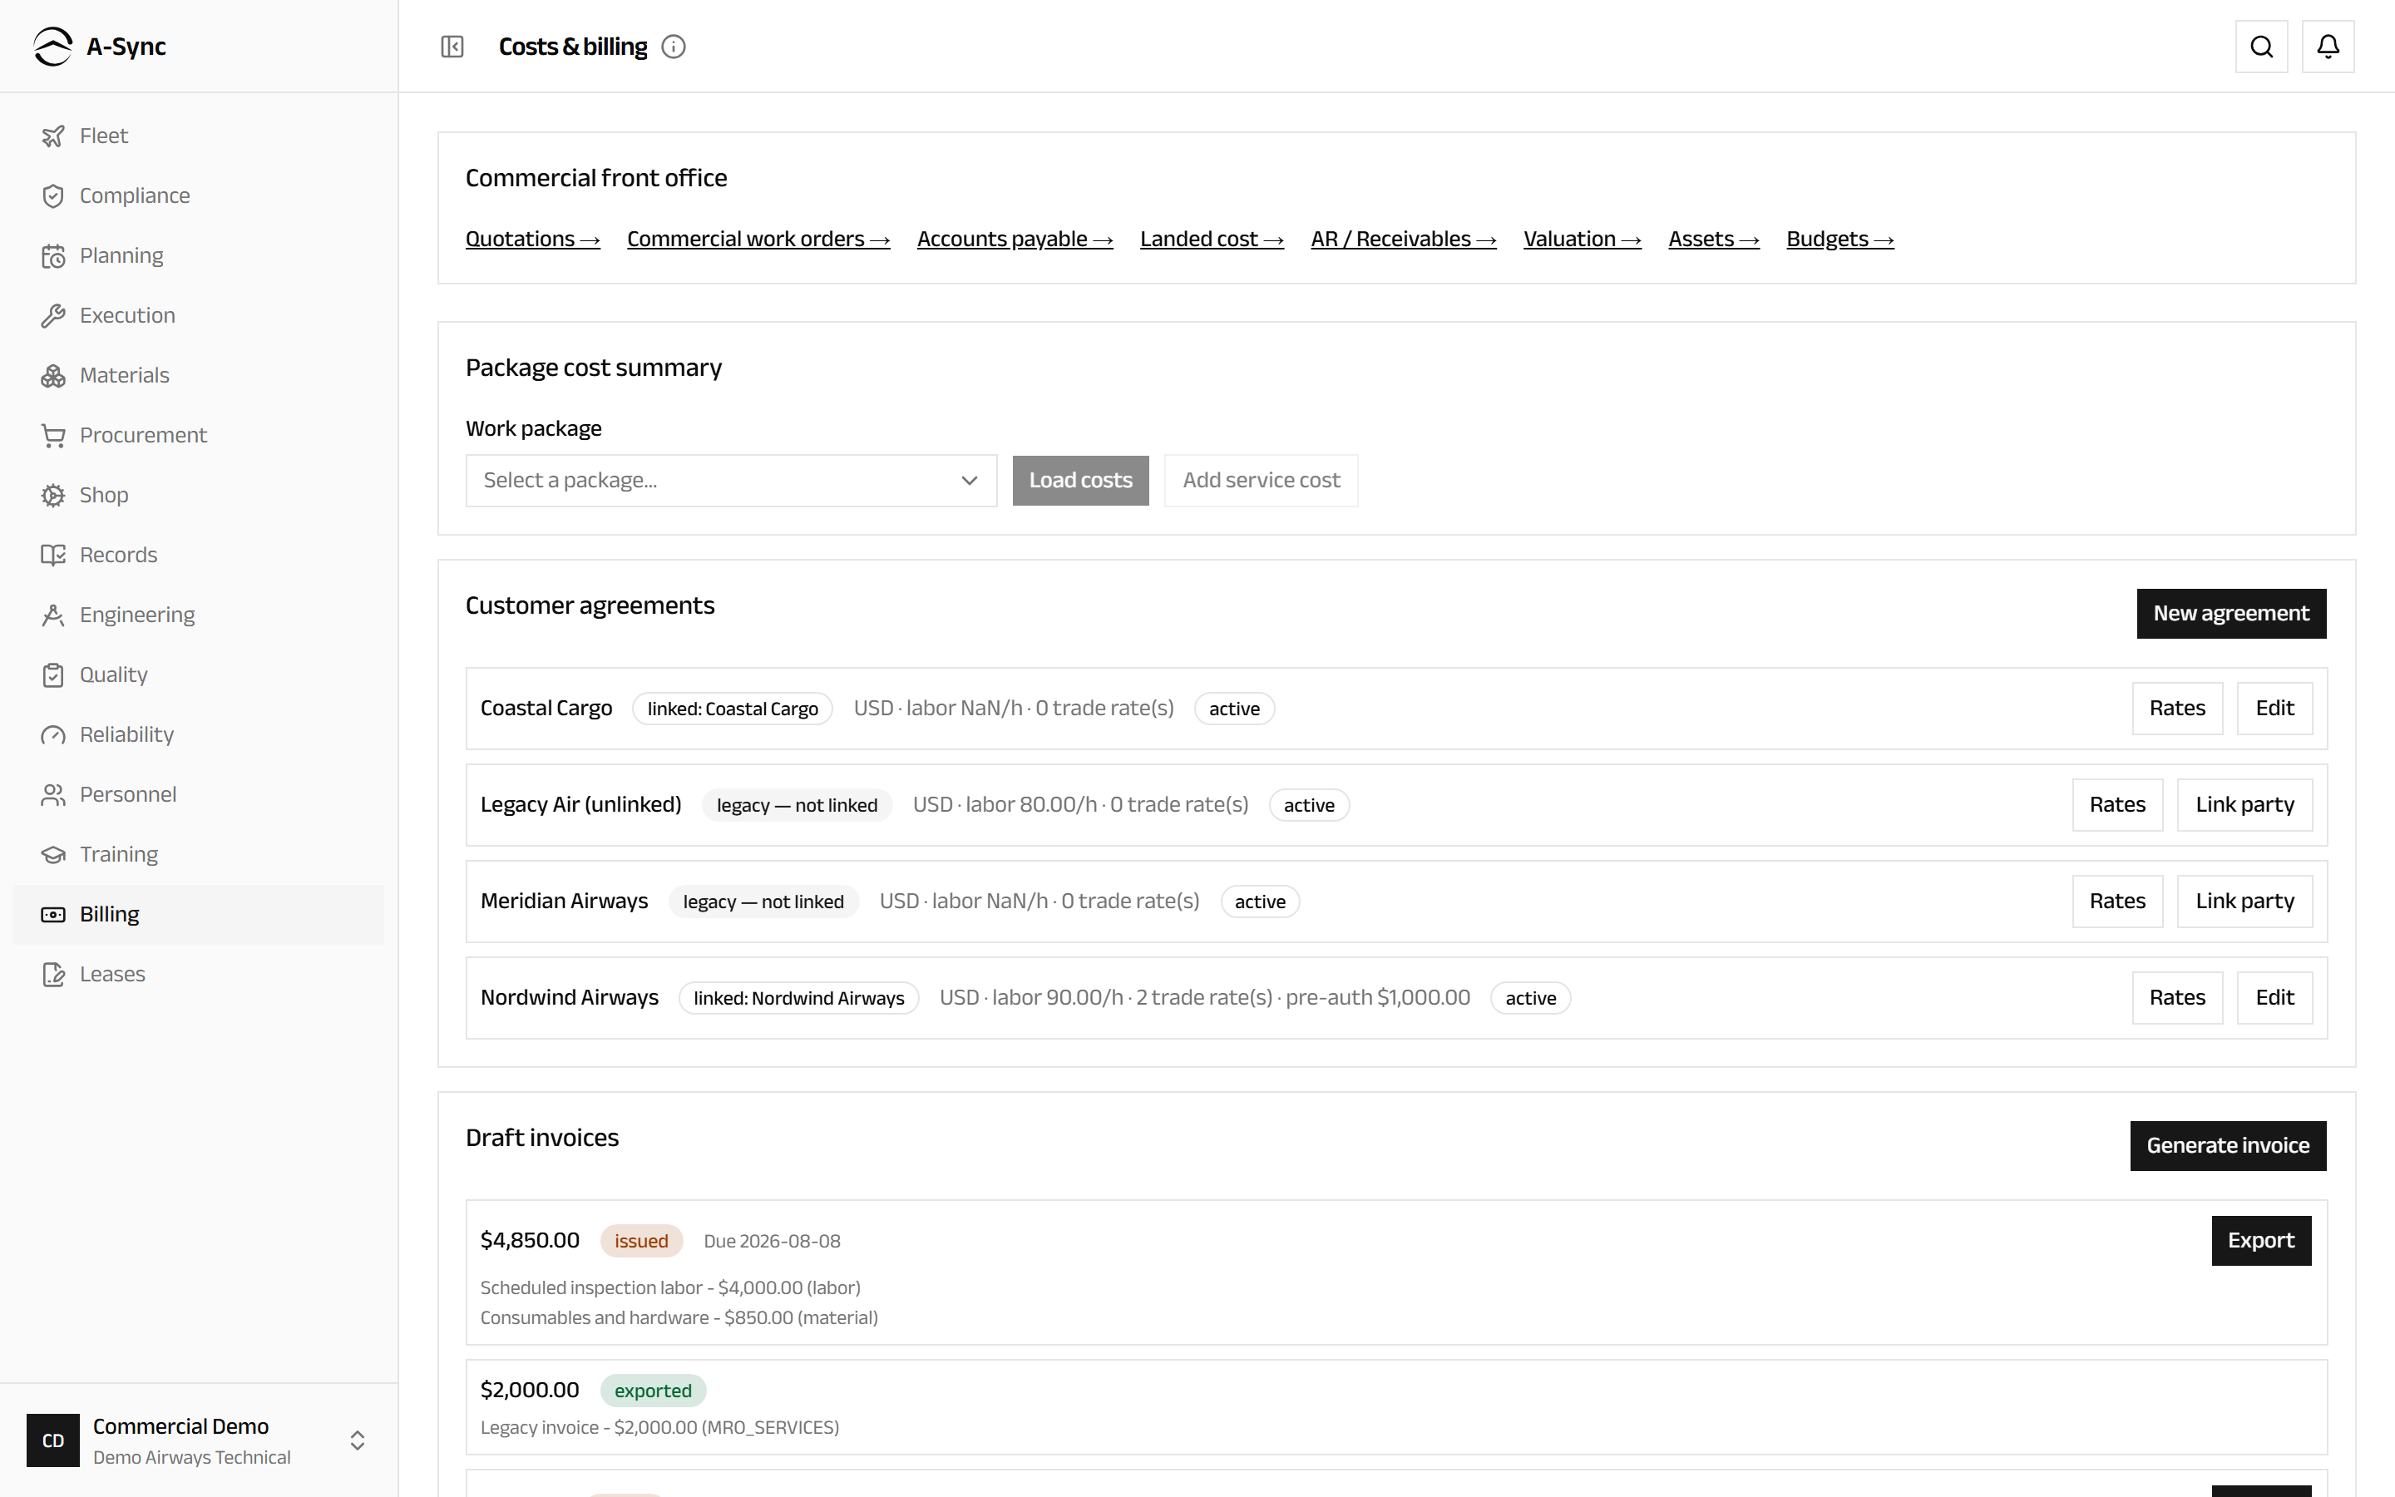Edit the Nordwind Airways agreement
This screenshot has height=1497, width=2395.
(x=2274, y=997)
